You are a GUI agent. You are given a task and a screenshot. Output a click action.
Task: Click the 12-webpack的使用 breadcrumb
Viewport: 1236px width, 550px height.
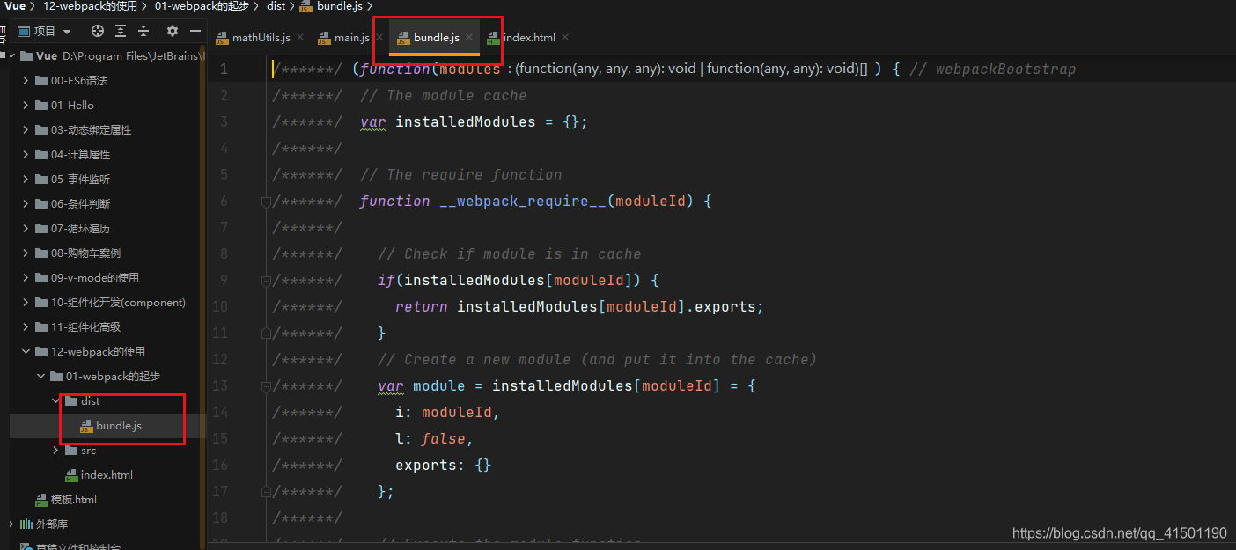click(90, 6)
